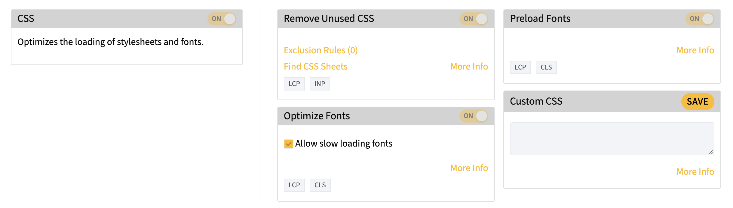The height and width of the screenshot is (208, 733).
Task: Open Exclusion Rules (0) link
Action: click(320, 50)
